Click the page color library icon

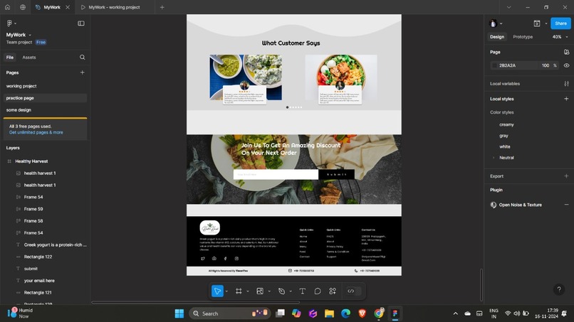coord(566,52)
